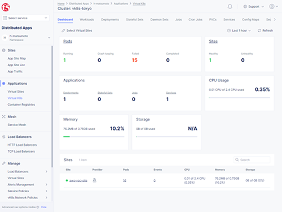Screen dimensions: 282x212
Task: Click the pencil icon beside Select Virtual Sites
Action: (63, 31)
